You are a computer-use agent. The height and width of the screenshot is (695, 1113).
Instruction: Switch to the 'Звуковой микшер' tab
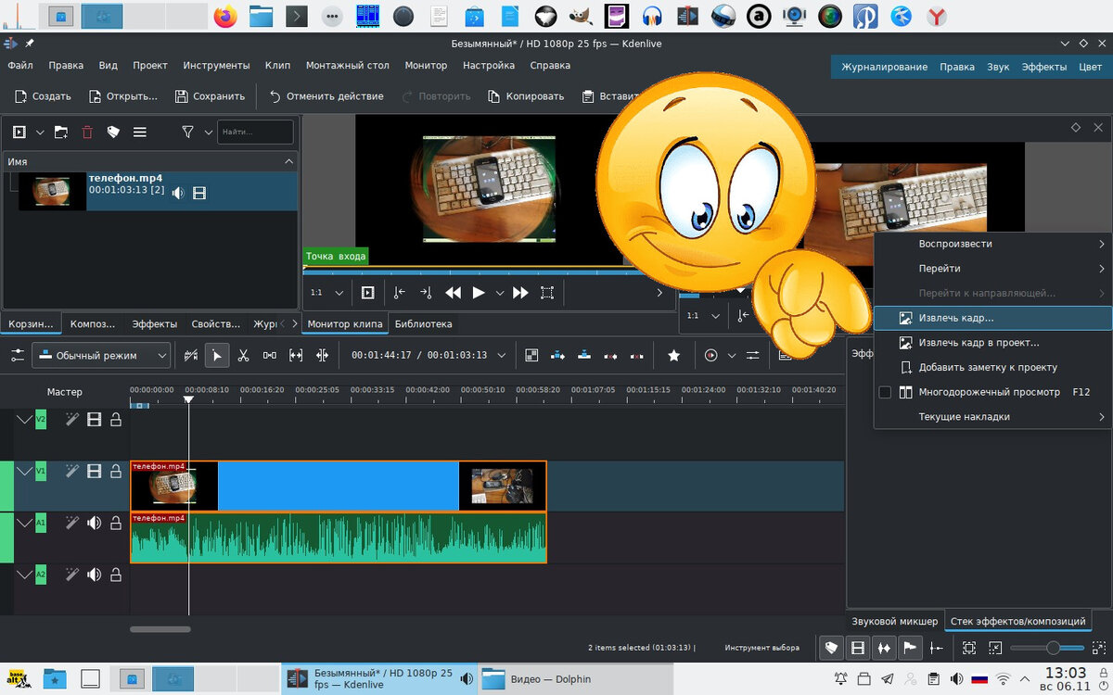pos(895,621)
